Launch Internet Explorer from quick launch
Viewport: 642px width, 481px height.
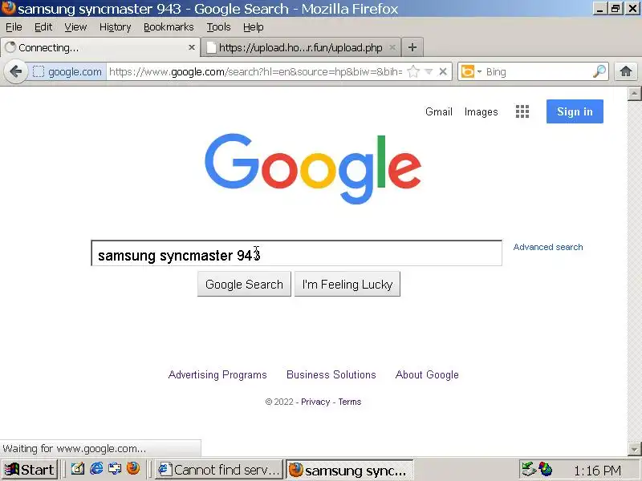pyautogui.click(x=96, y=469)
